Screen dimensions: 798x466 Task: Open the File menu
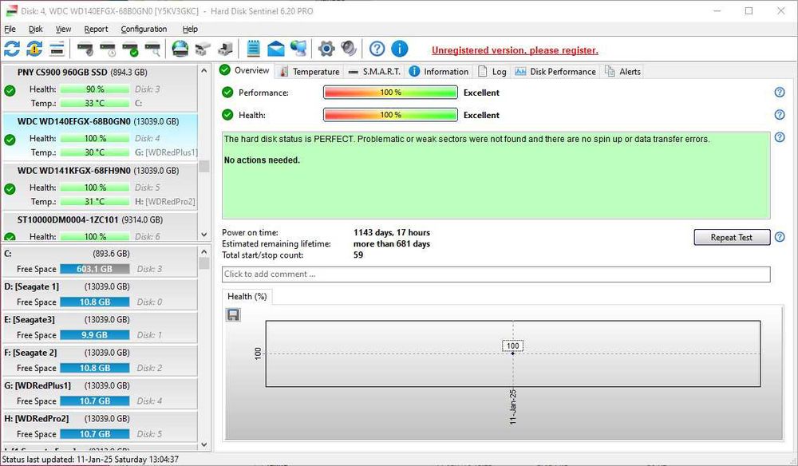tap(10, 29)
